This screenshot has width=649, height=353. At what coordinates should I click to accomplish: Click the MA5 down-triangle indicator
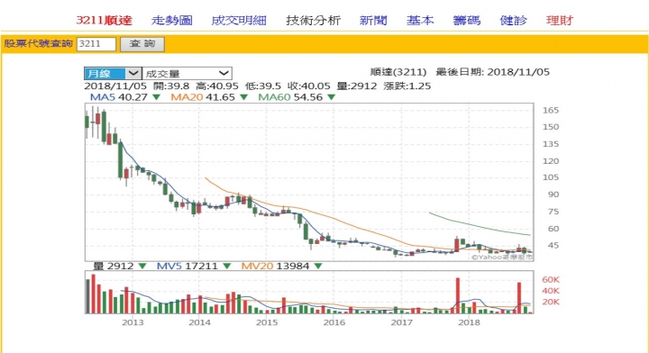[157, 97]
